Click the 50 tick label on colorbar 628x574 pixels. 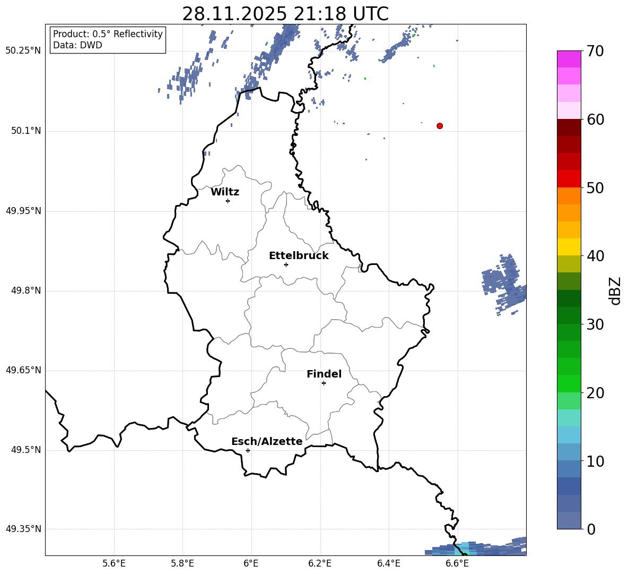coord(595,187)
